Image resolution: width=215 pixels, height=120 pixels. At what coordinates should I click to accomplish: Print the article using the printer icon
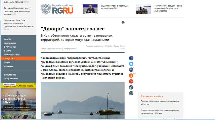(123, 23)
